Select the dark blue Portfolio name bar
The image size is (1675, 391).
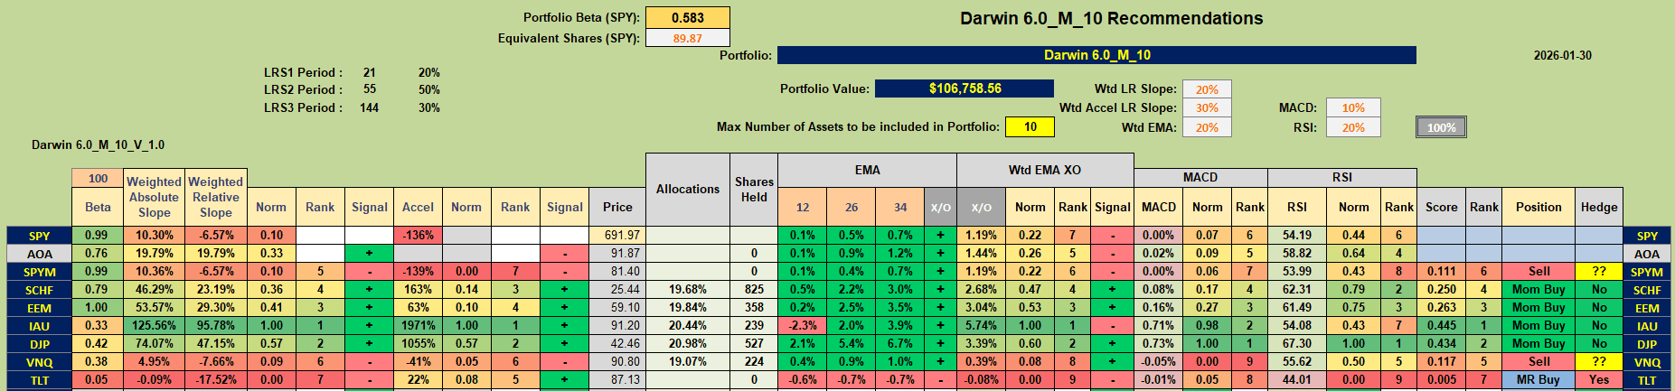[1096, 55]
